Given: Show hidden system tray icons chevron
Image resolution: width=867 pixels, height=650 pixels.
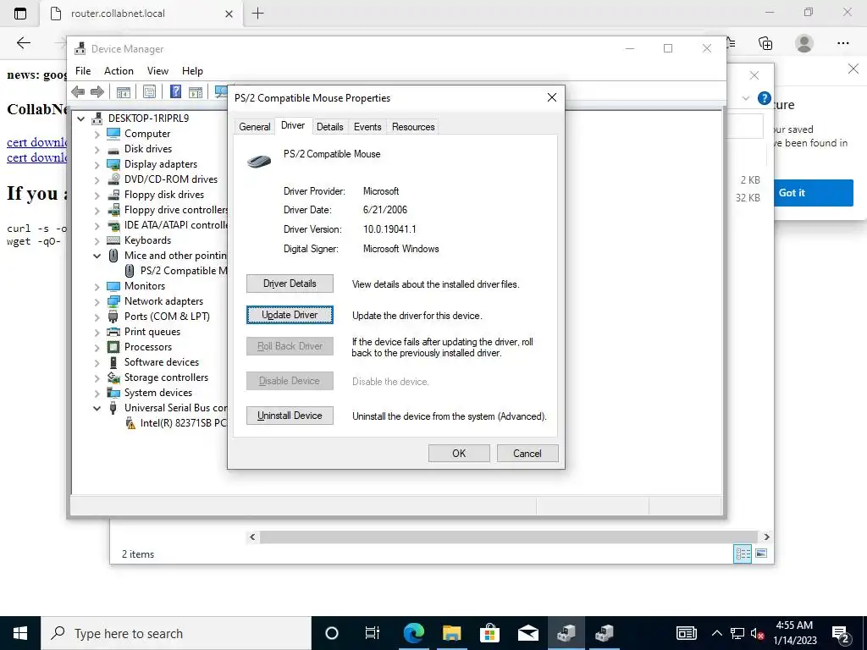Looking at the screenshot, I should point(716,633).
